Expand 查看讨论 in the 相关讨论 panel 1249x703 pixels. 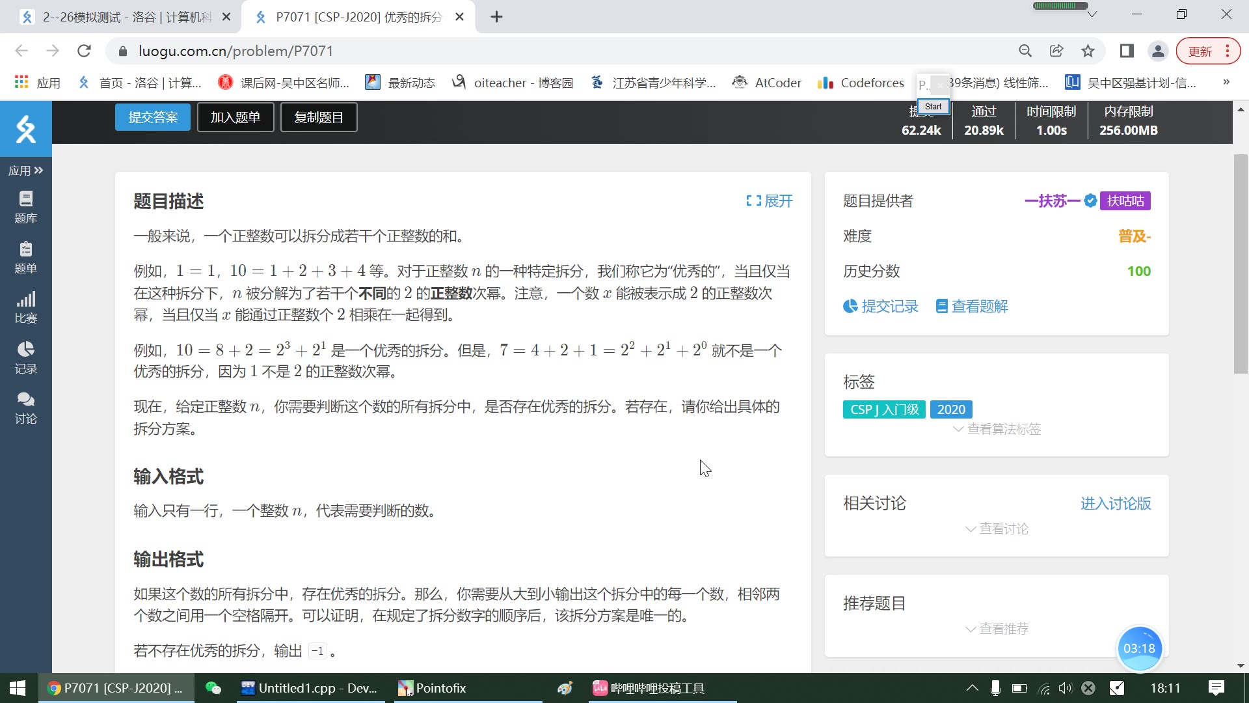pos(996,529)
